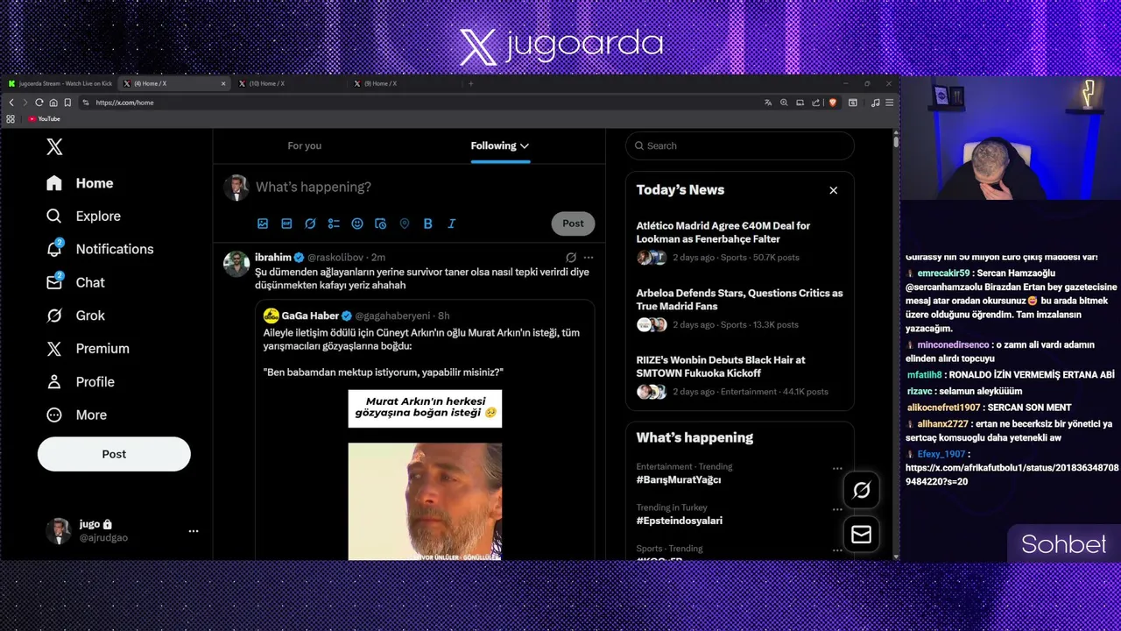The image size is (1121, 631).
Task: Open options for #Epsteindosyalari trend
Action: point(837,509)
